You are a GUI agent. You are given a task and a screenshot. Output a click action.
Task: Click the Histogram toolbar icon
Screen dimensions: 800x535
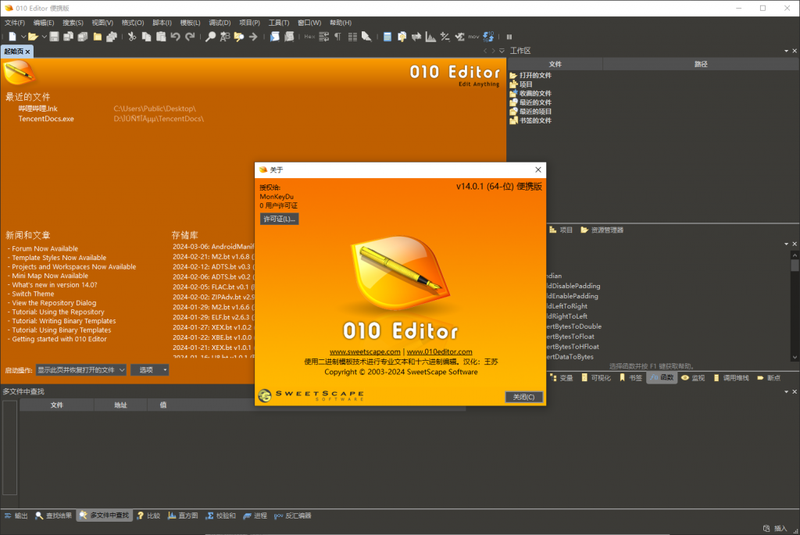[430, 37]
